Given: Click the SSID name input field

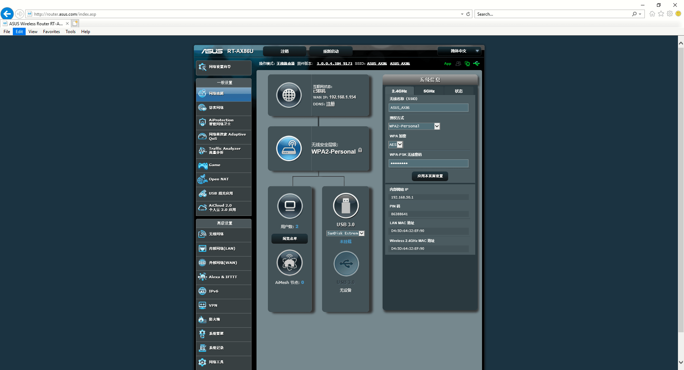Looking at the screenshot, I should 428,108.
